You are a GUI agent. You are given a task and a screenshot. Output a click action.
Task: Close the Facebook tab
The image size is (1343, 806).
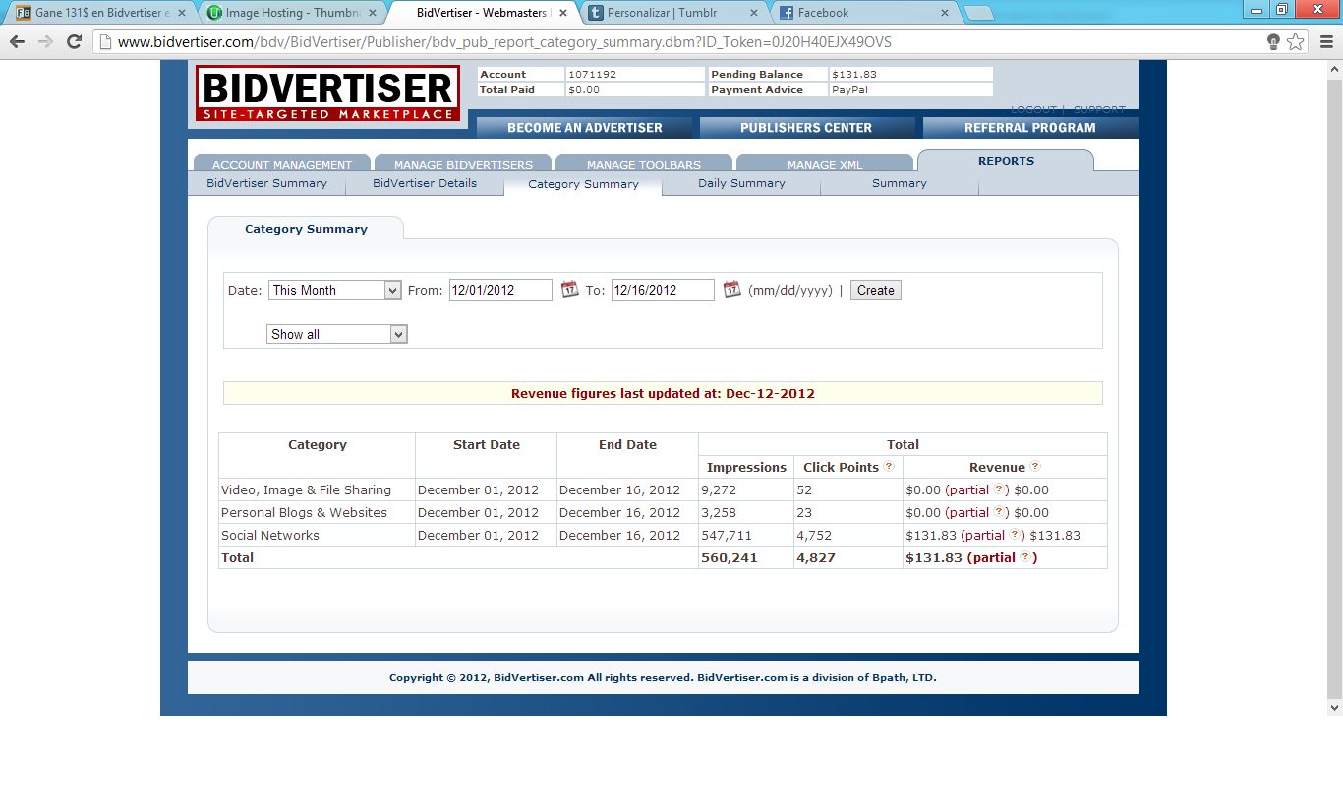point(945,13)
